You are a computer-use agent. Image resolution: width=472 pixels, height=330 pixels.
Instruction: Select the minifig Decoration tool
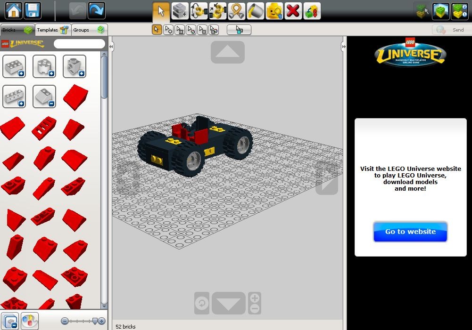tap(274, 10)
